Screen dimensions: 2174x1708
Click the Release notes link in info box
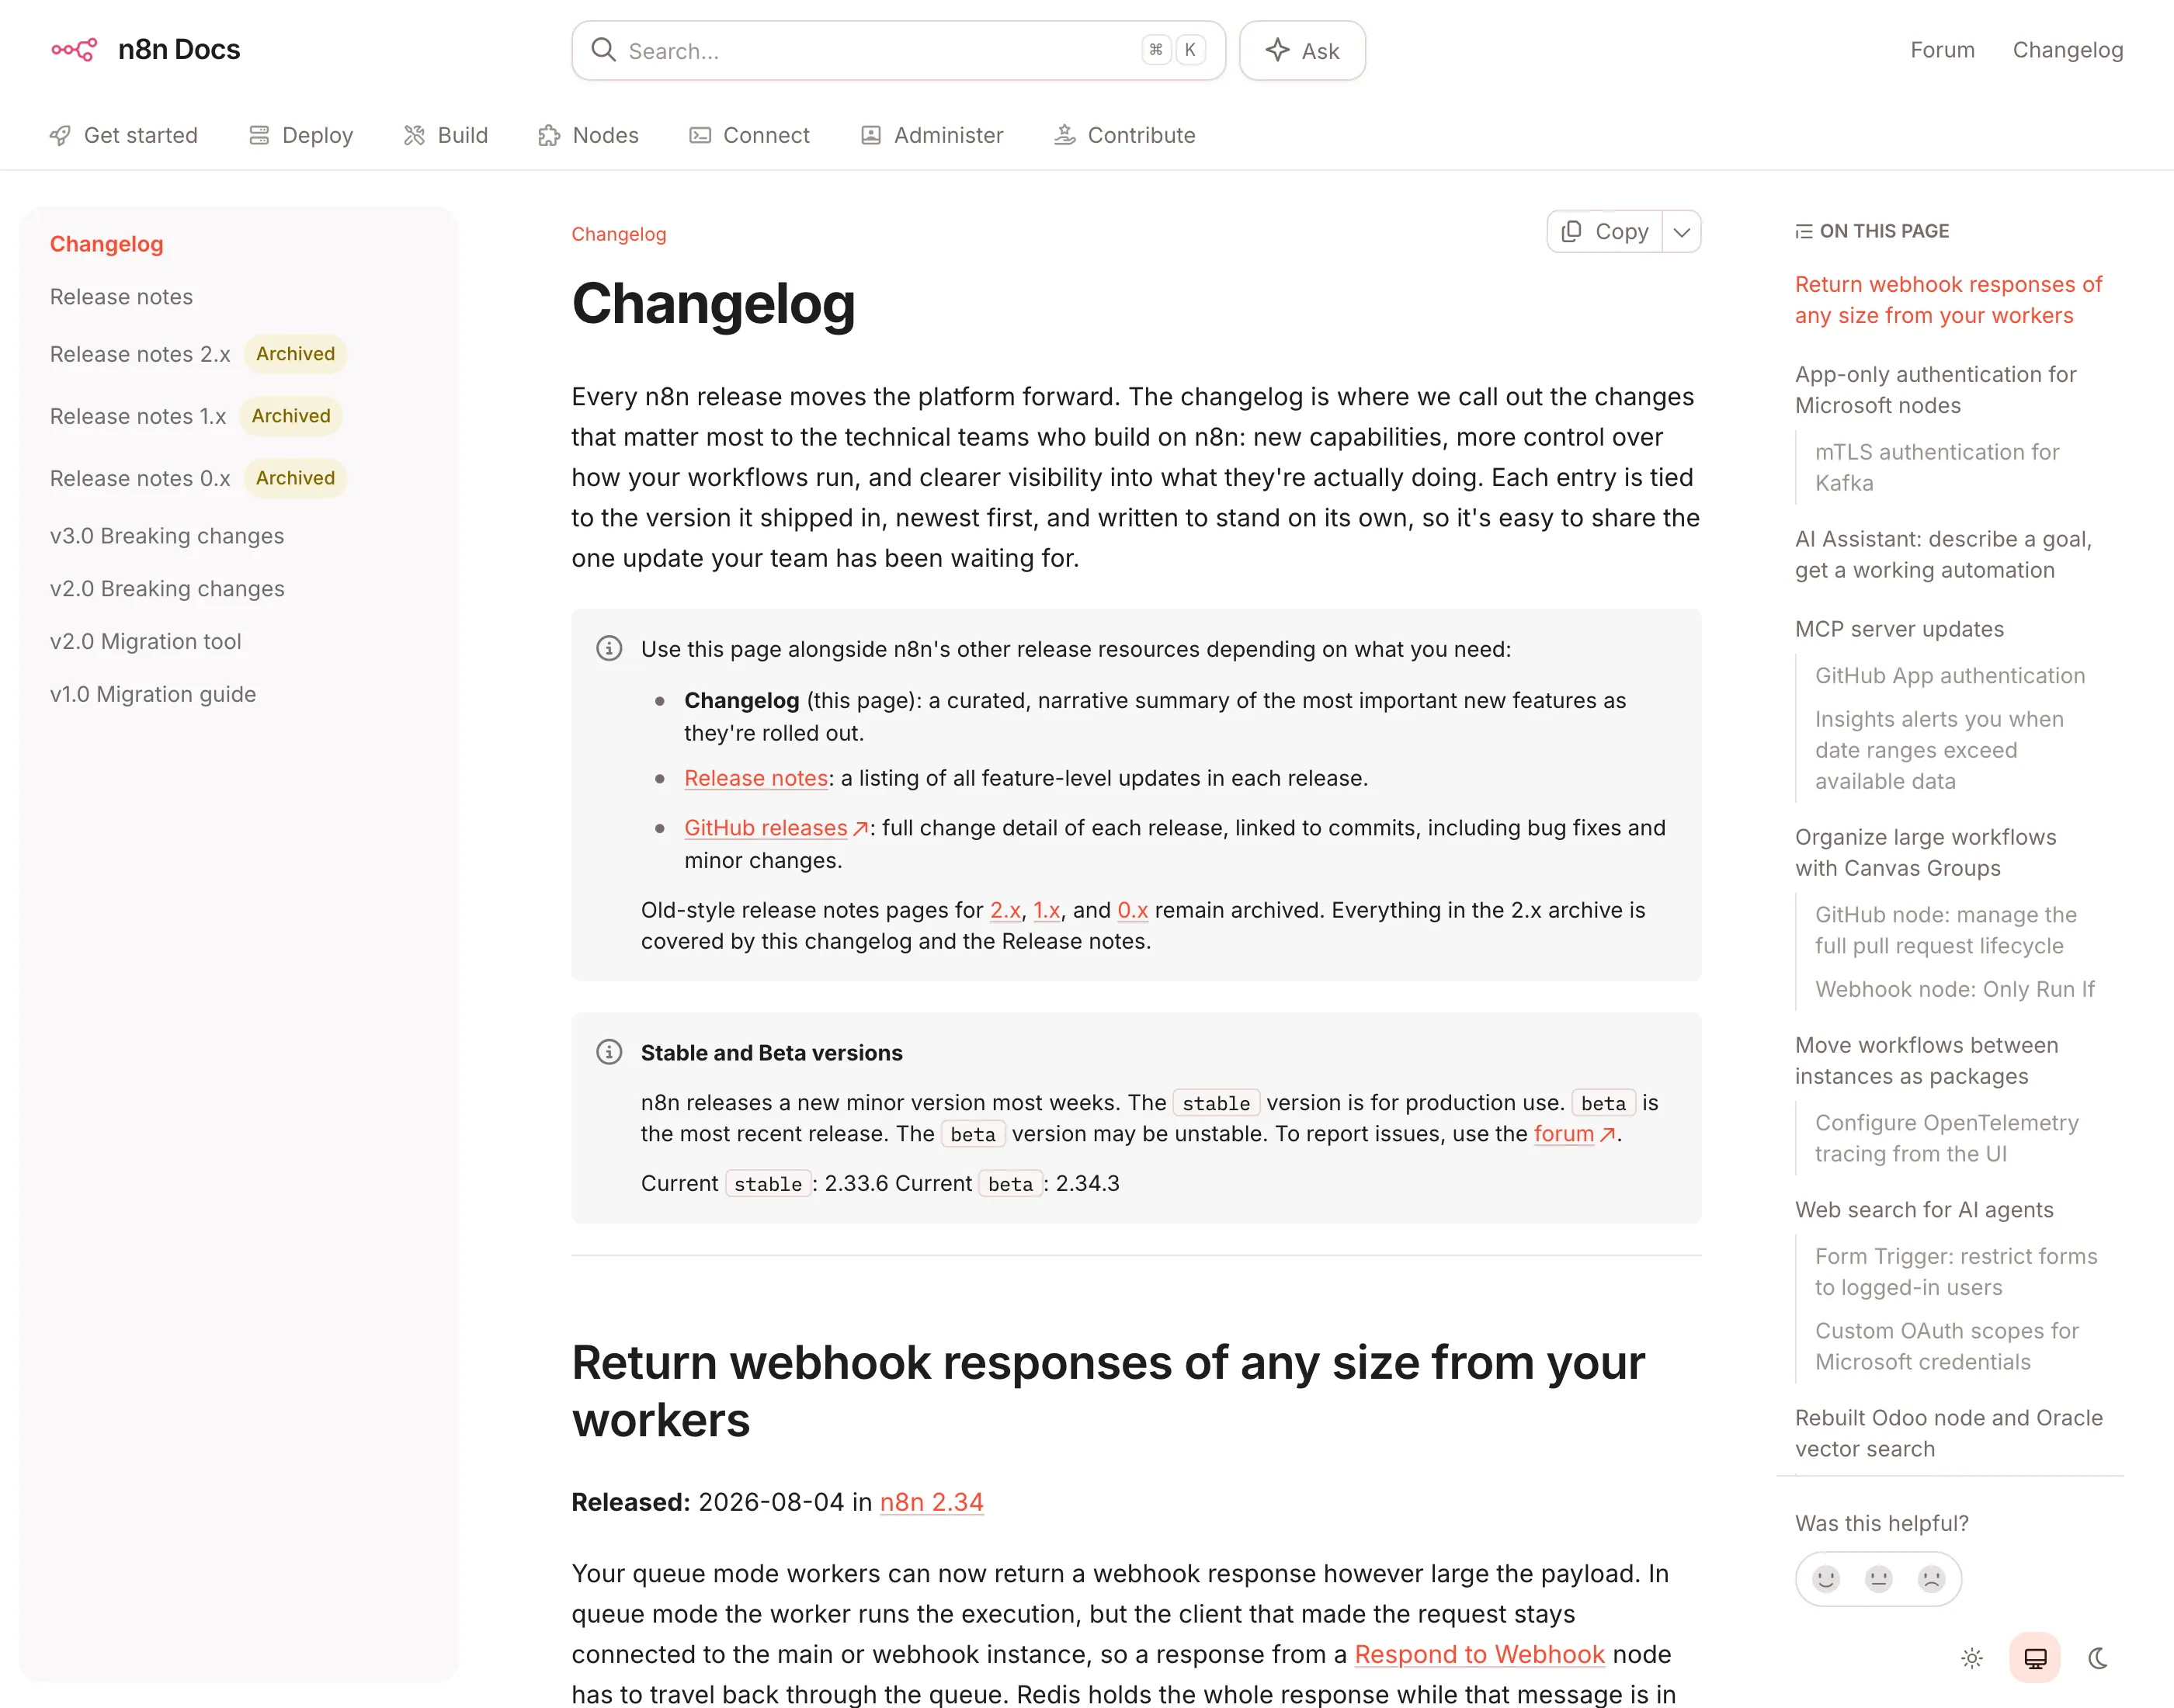tap(756, 778)
